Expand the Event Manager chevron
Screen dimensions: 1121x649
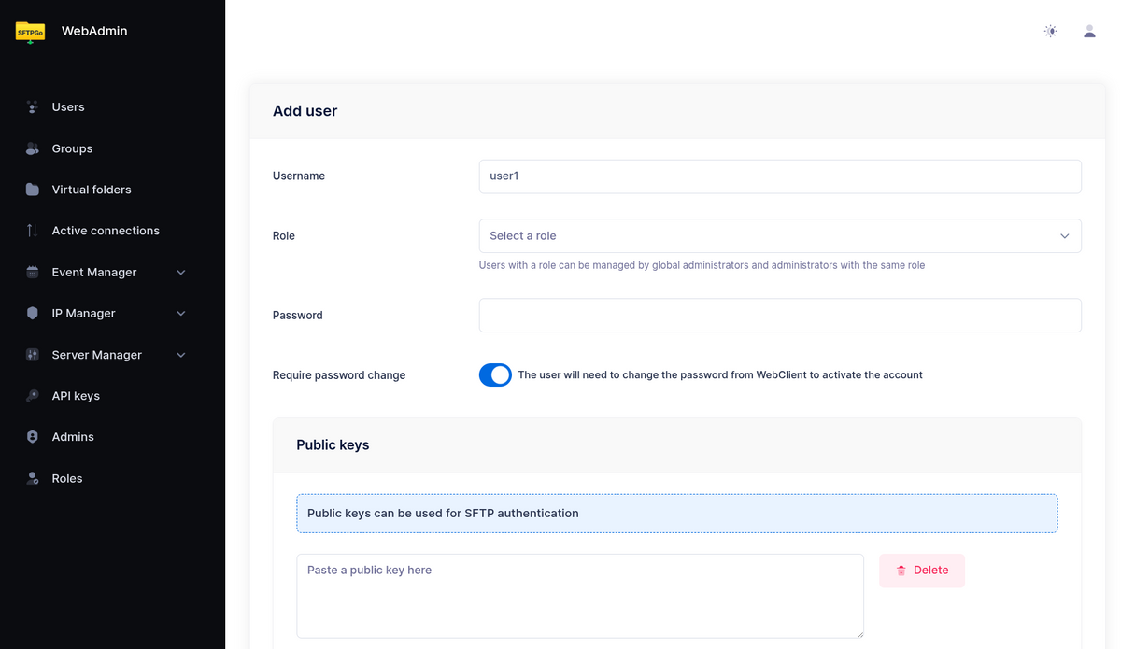pyautogui.click(x=181, y=273)
